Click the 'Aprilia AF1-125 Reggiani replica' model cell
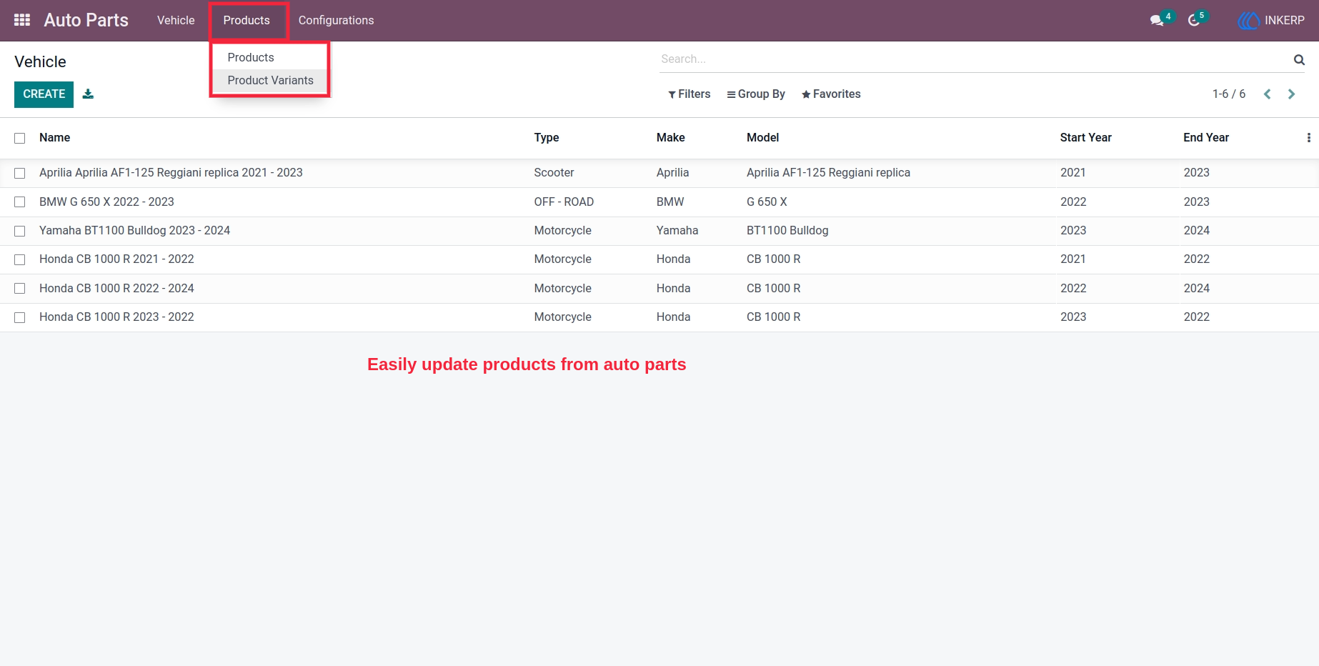 828,173
